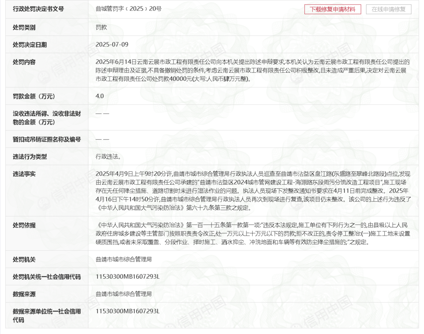Click 曲靖市城市综合管理局 in the 数据来源 row

pos(124,294)
